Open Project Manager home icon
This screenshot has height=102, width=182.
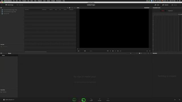[175, 100]
